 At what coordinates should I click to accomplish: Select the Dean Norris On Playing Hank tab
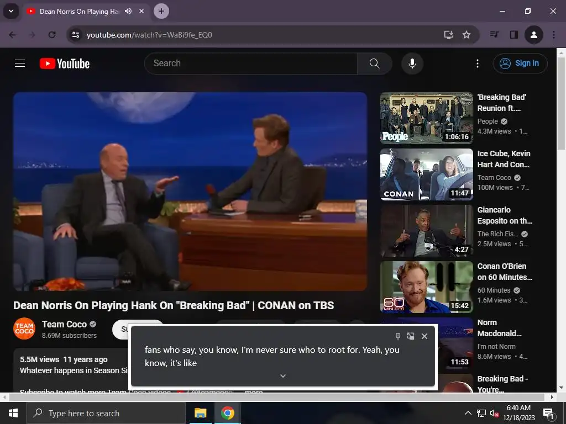click(80, 12)
